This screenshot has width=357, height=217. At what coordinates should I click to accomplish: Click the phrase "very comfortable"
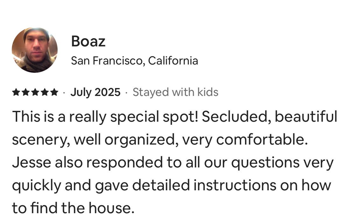point(245,139)
